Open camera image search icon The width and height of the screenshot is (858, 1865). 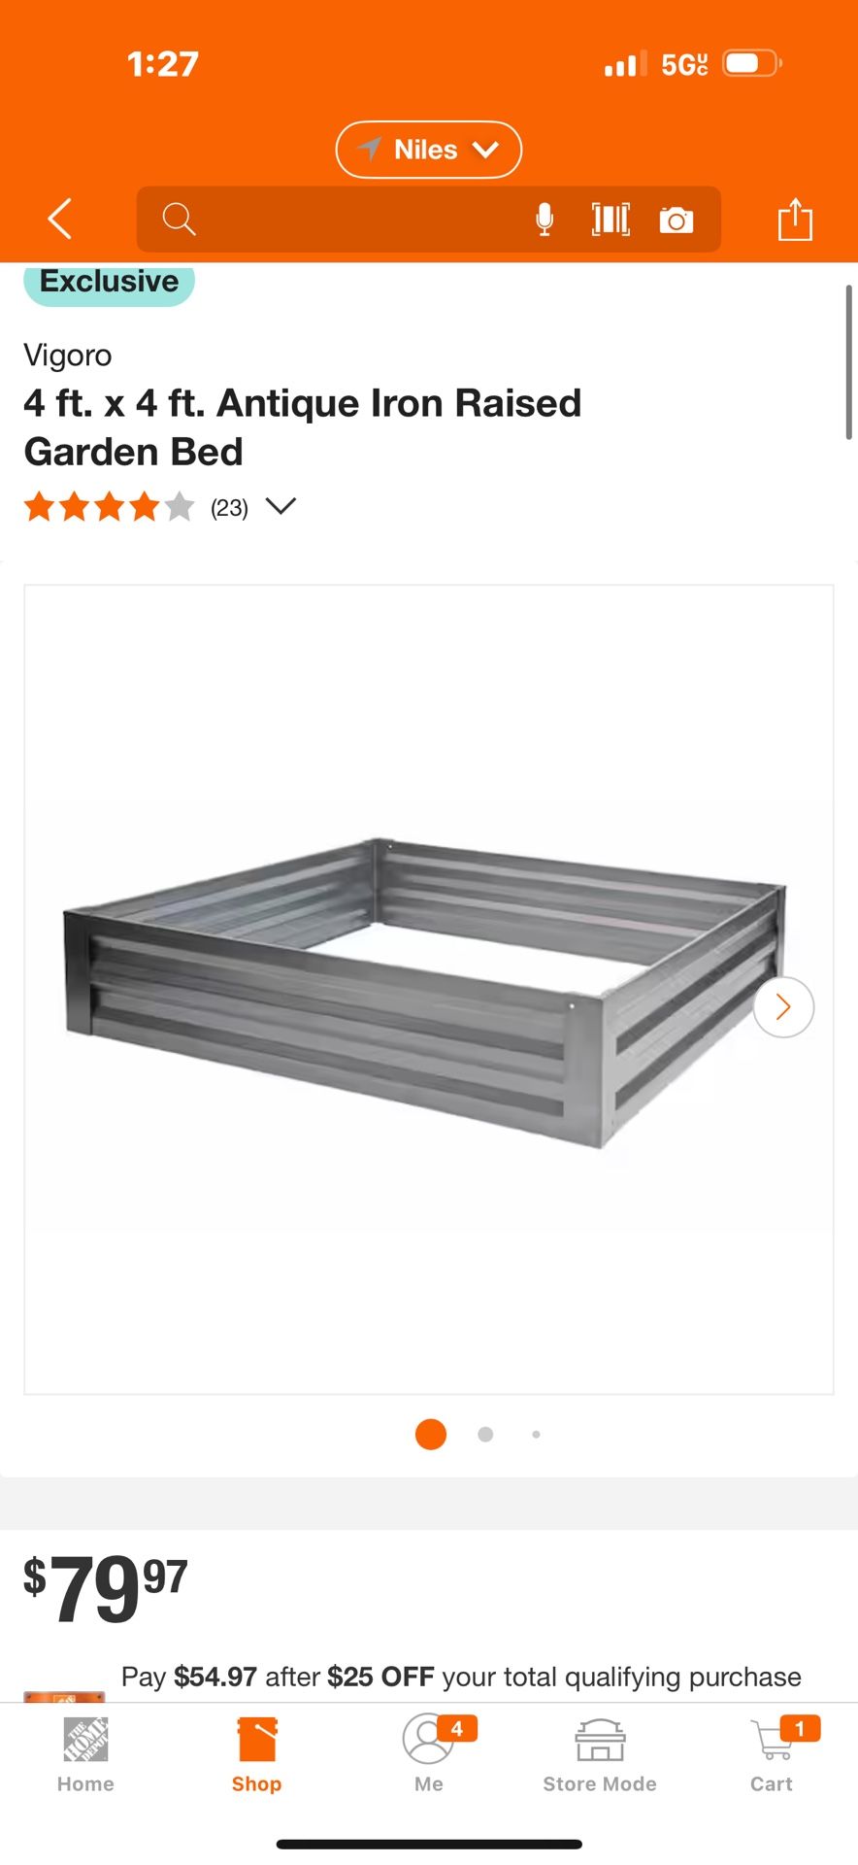coord(676,220)
